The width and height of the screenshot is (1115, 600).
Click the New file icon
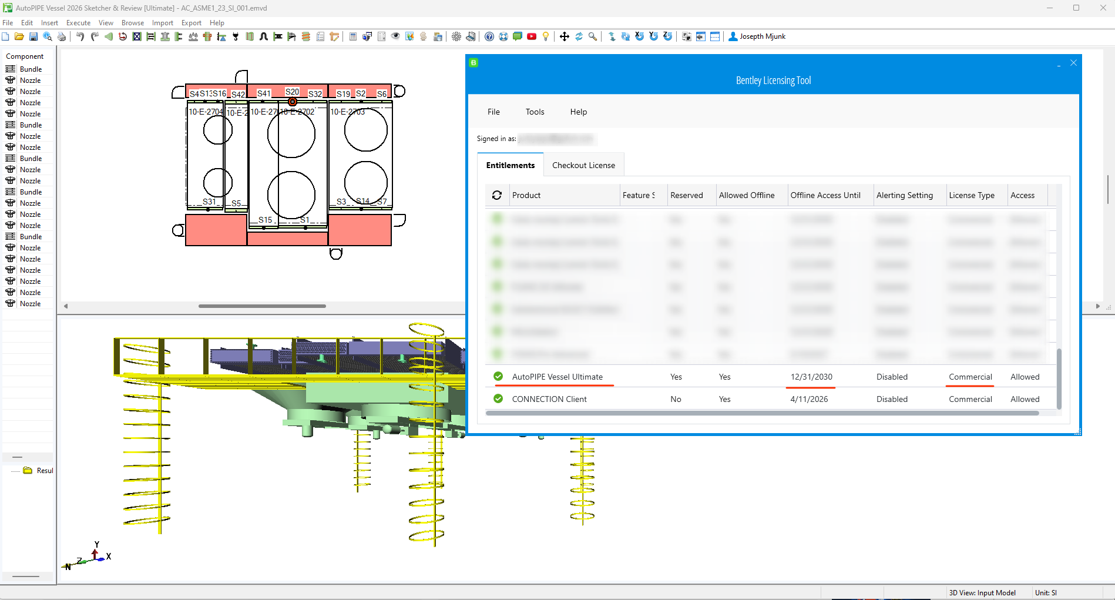[x=6, y=36]
